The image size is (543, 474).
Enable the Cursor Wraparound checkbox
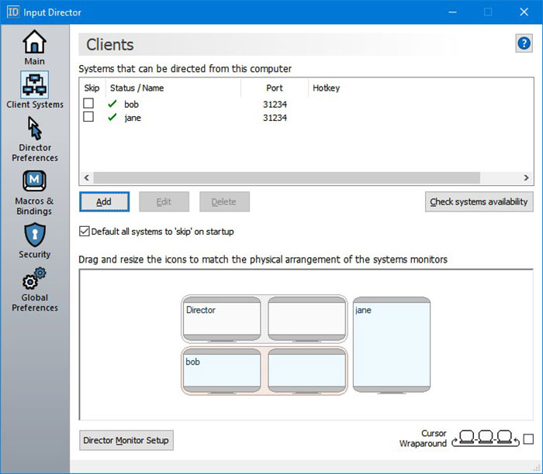point(528,439)
